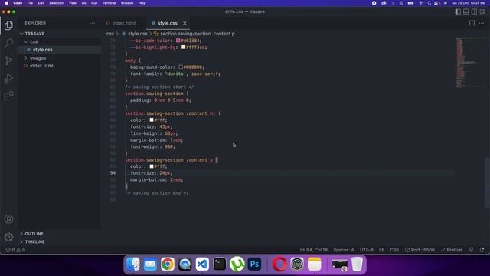490x276 pixels.
Task: Open style.css in the explorer tree
Action: tap(43, 50)
